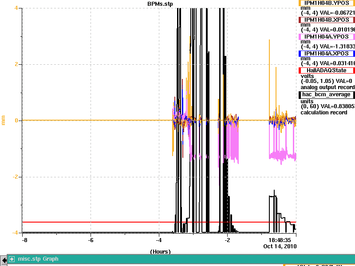Screen dimensions: 355x266
Task: Select the IPM1H04A.YPOS legend curve
Action: coord(327,37)
